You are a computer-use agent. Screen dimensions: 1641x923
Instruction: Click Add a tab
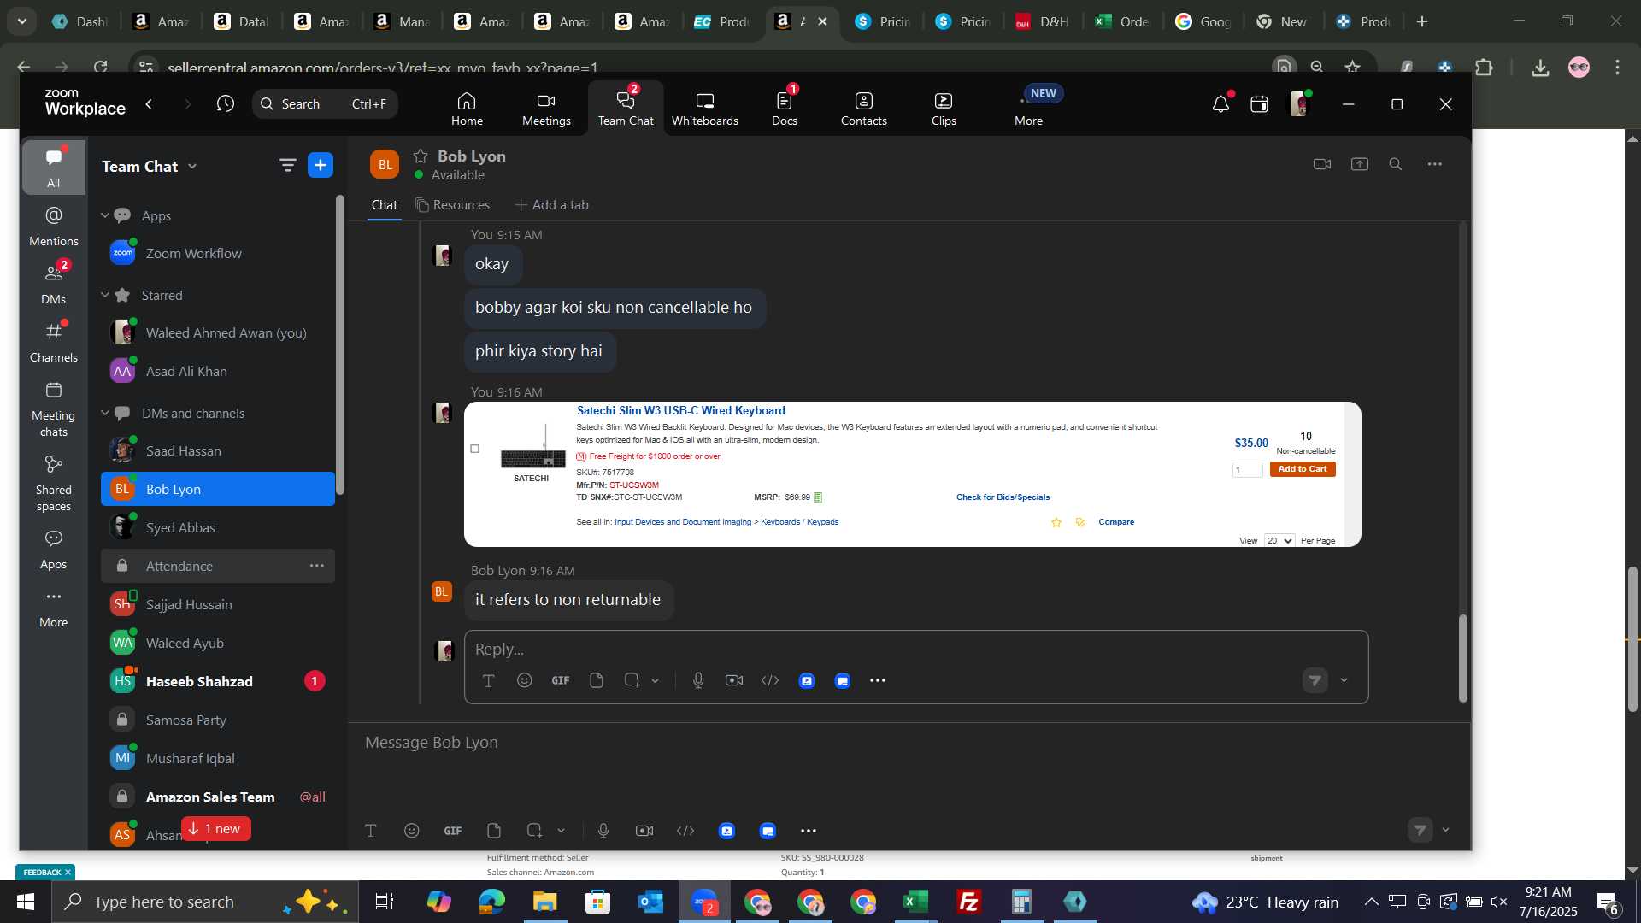tap(551, 205)
